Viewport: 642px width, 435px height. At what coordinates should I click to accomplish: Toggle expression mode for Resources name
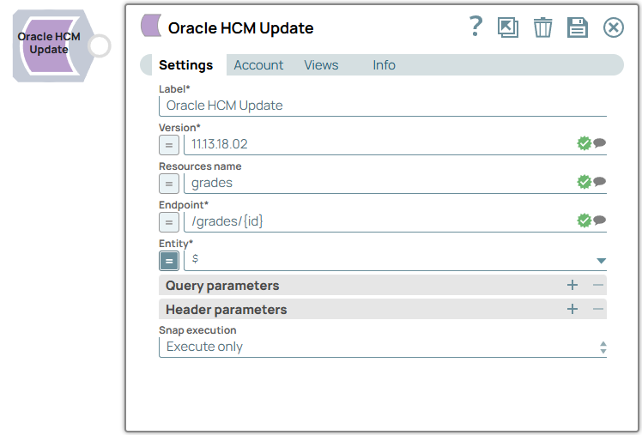tap(169, 184)
